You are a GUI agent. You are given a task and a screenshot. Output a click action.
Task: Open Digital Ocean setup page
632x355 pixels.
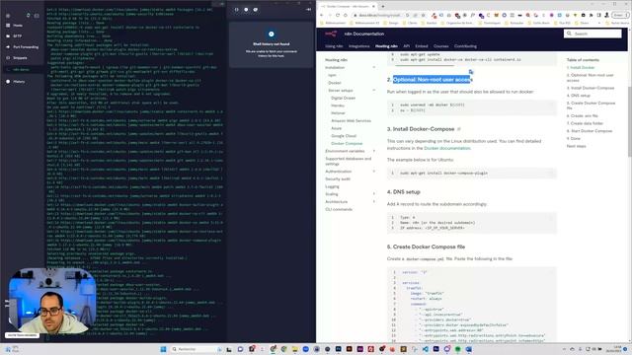[343, 98]
